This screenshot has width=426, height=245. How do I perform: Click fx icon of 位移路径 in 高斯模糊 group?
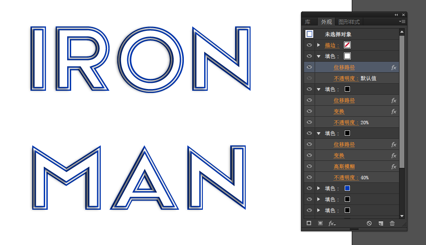pos(394,145)
